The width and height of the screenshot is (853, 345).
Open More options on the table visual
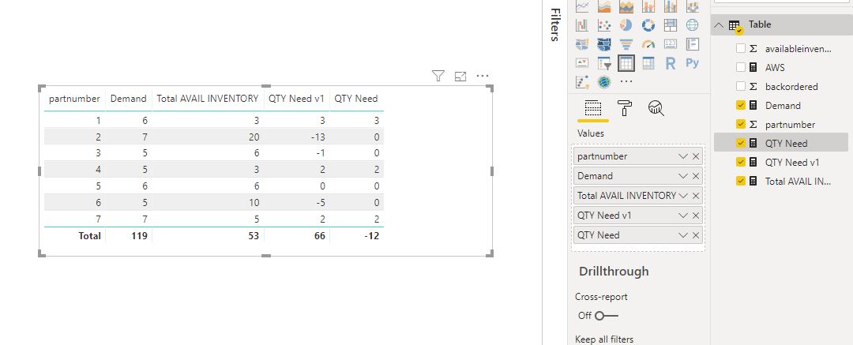coord(483,77)
